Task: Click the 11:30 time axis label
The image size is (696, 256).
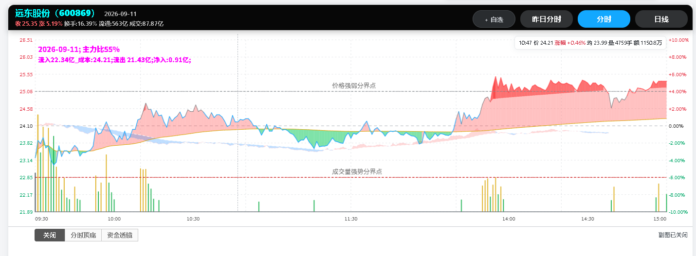Action: [x=351, y=219]
